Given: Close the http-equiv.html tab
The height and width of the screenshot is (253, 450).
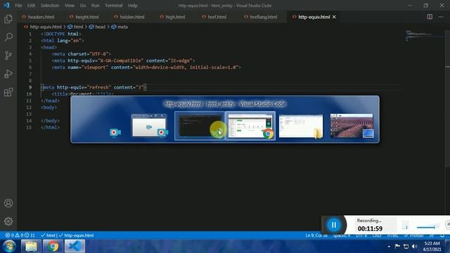Looking at the screenshot, I should [x=334, y=17].
